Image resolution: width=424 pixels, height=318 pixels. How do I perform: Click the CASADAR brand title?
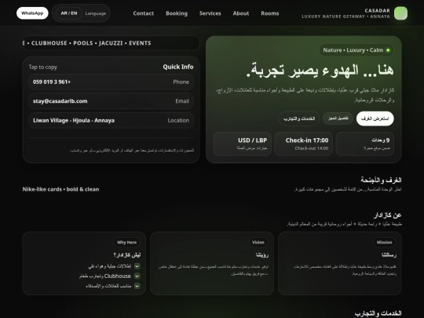click(377, 10)
